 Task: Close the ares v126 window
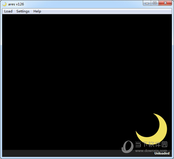click(x=165, y=3)
